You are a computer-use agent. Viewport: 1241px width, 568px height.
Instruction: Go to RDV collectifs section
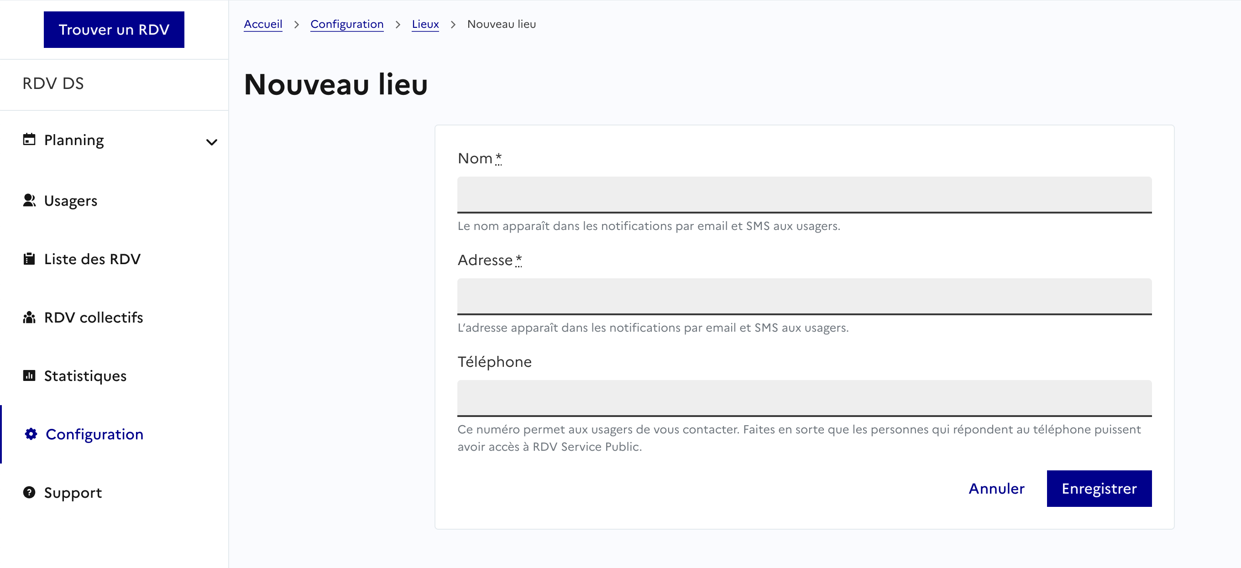coord(94,318)
